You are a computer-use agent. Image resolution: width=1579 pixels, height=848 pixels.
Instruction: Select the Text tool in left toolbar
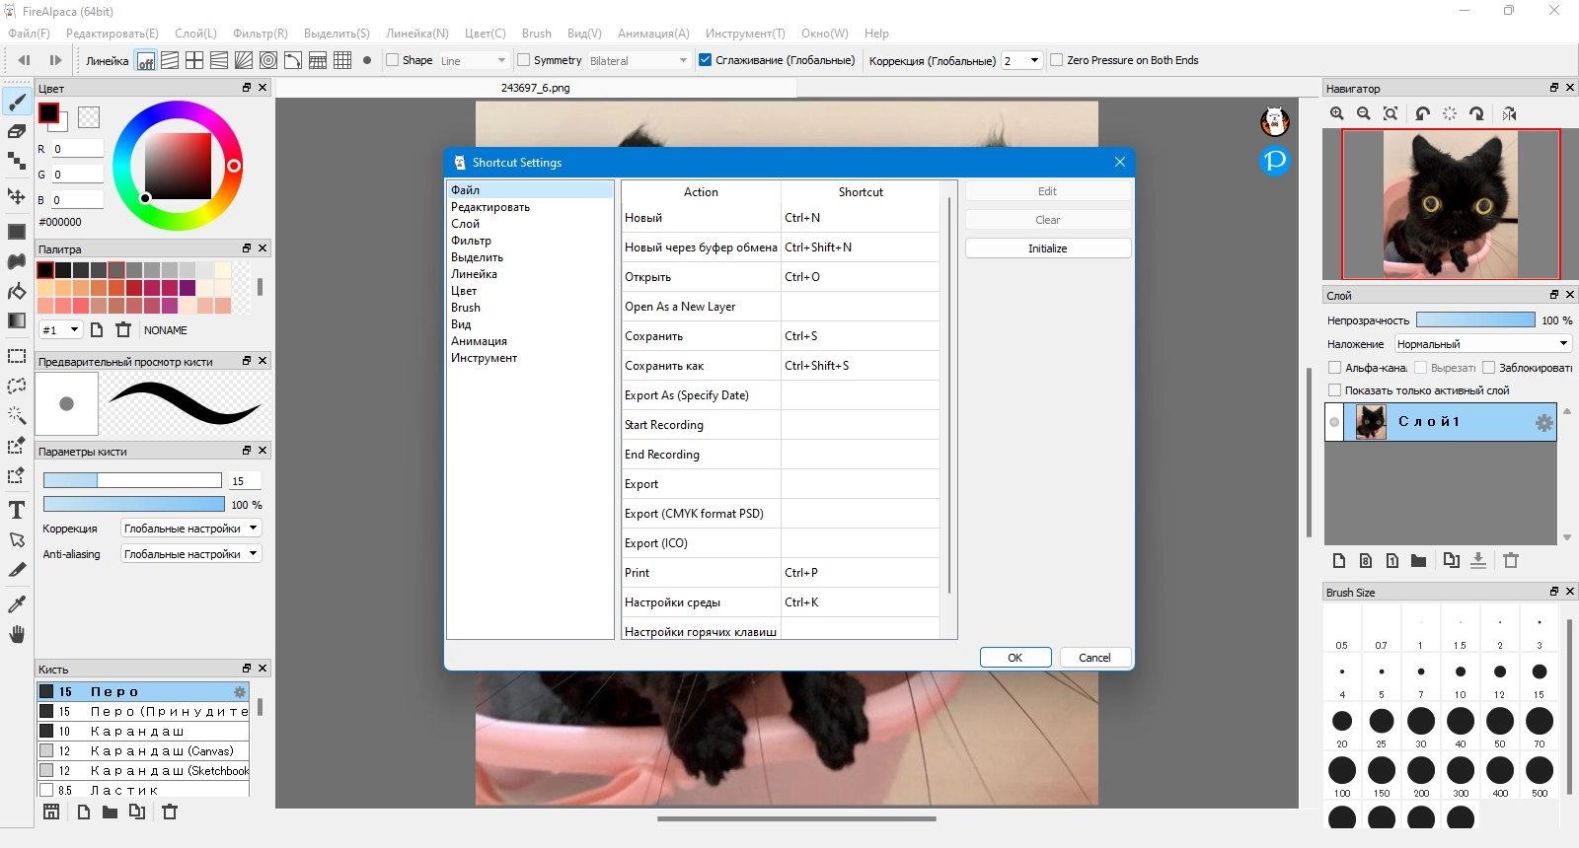pyautogui.click(x=17, y=510)
